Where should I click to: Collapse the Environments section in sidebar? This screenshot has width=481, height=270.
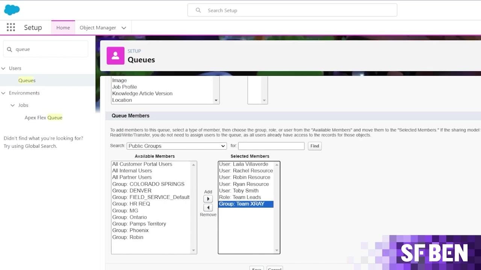click(x=3, y=93)
